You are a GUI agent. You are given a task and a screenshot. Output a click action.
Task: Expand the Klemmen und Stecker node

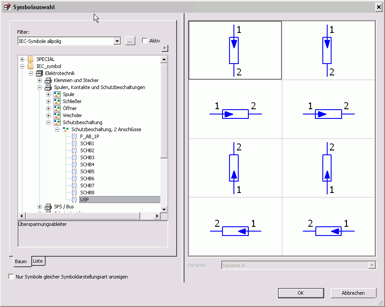[39, 80]
